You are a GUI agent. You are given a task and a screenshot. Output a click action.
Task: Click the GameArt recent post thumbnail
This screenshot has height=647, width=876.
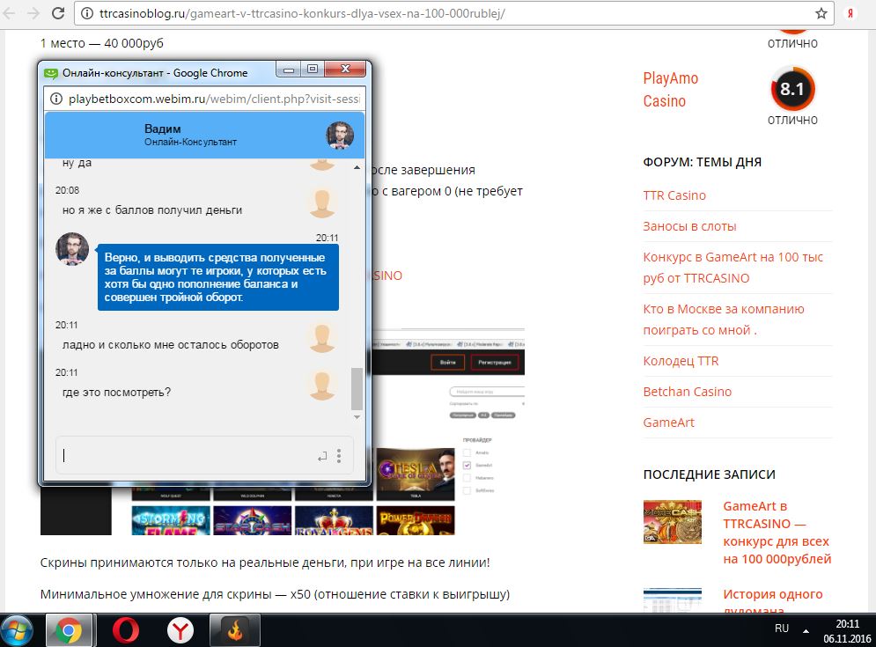672,522
